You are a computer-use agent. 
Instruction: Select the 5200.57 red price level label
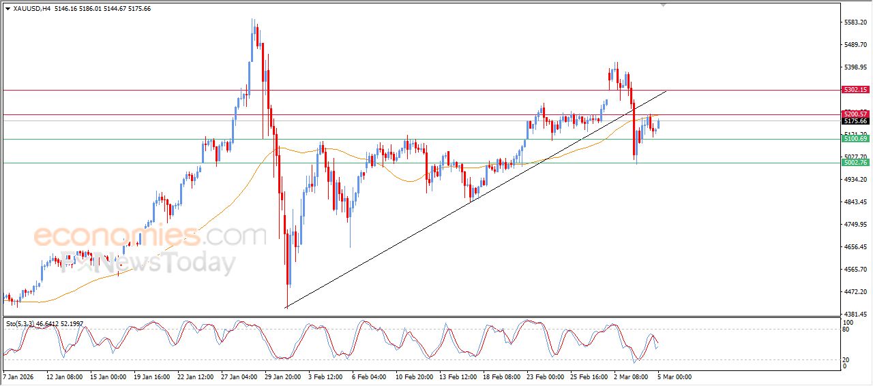[x=855, y=114]
